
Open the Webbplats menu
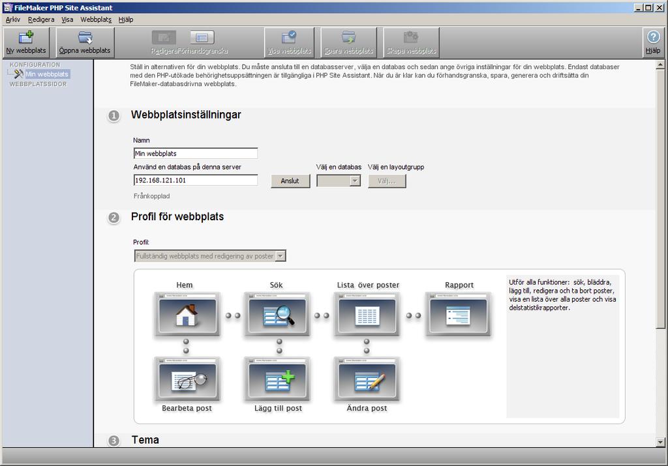(96, 20)
